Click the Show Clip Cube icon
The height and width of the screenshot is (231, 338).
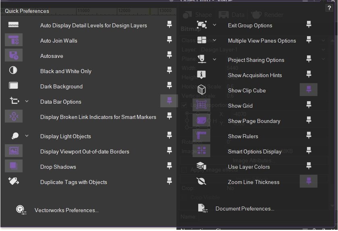point(201,90)
